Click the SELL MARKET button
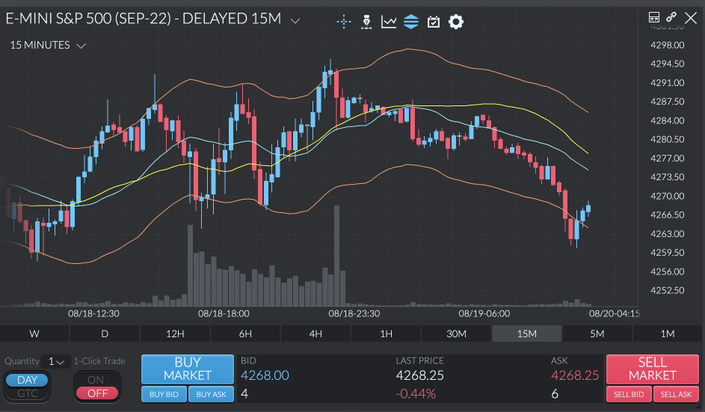The width and height of the screenshot is (705, 412). [653, 369]
